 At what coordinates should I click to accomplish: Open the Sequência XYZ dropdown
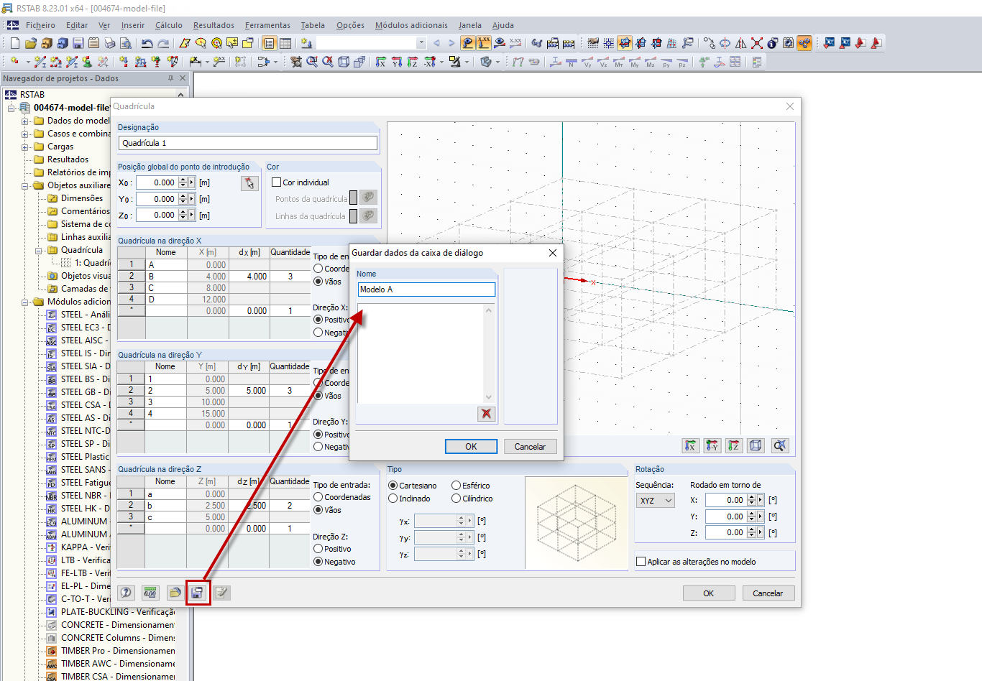(656, 501)
